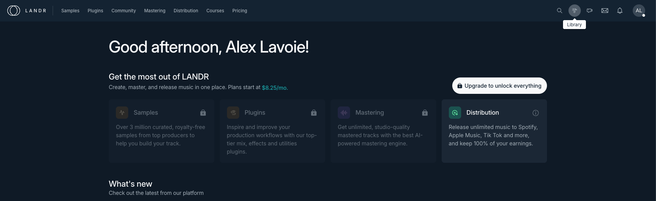This screenshot has height=201, width=656.
Task: Click the Mastering card lock icon
Action: click(x=425, y=113)
